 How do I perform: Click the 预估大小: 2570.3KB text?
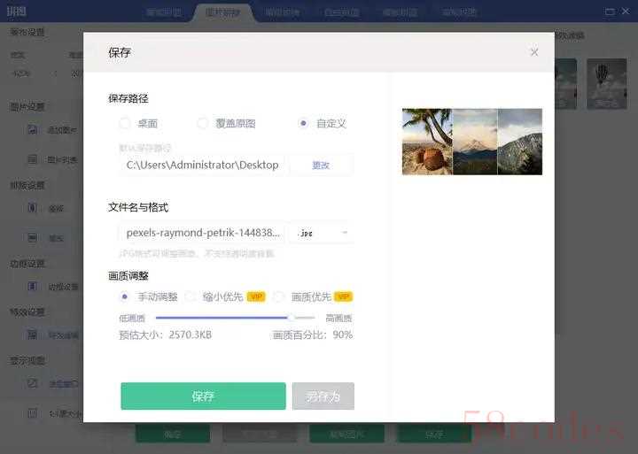pos(165,335)
